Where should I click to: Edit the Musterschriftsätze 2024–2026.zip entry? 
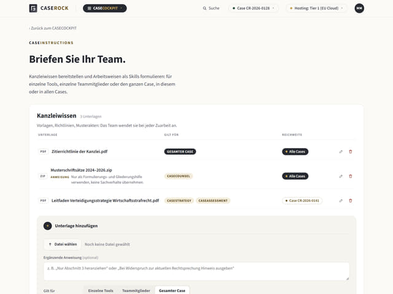click(341, 176)
